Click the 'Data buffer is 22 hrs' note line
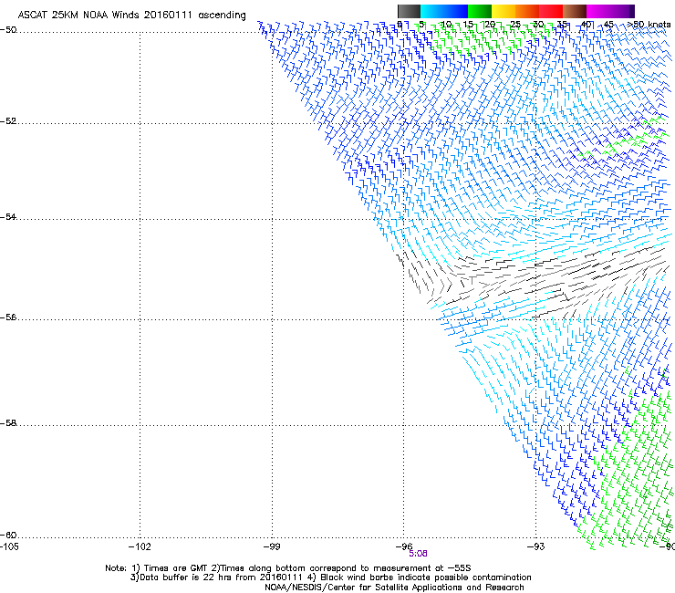 (330, 577)
